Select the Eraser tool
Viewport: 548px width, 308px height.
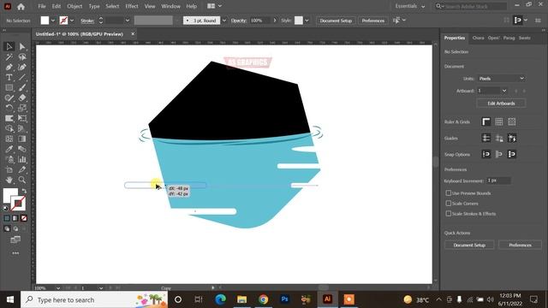tap(22, 98)
